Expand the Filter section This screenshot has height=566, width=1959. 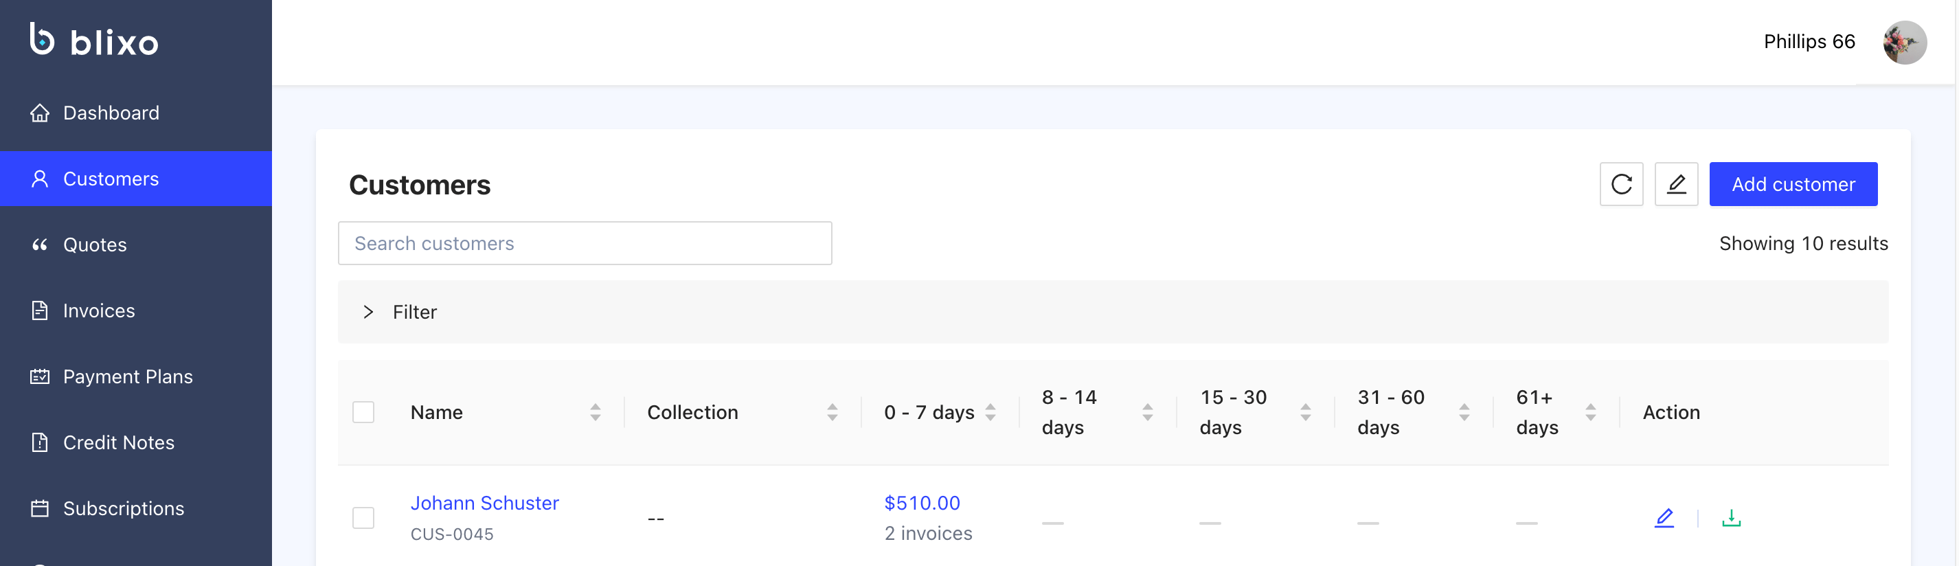(x=369, y=312)
